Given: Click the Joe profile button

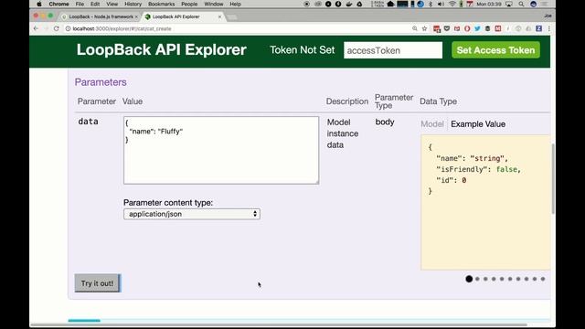Looking at the screenshot, I should coord(548,16).
